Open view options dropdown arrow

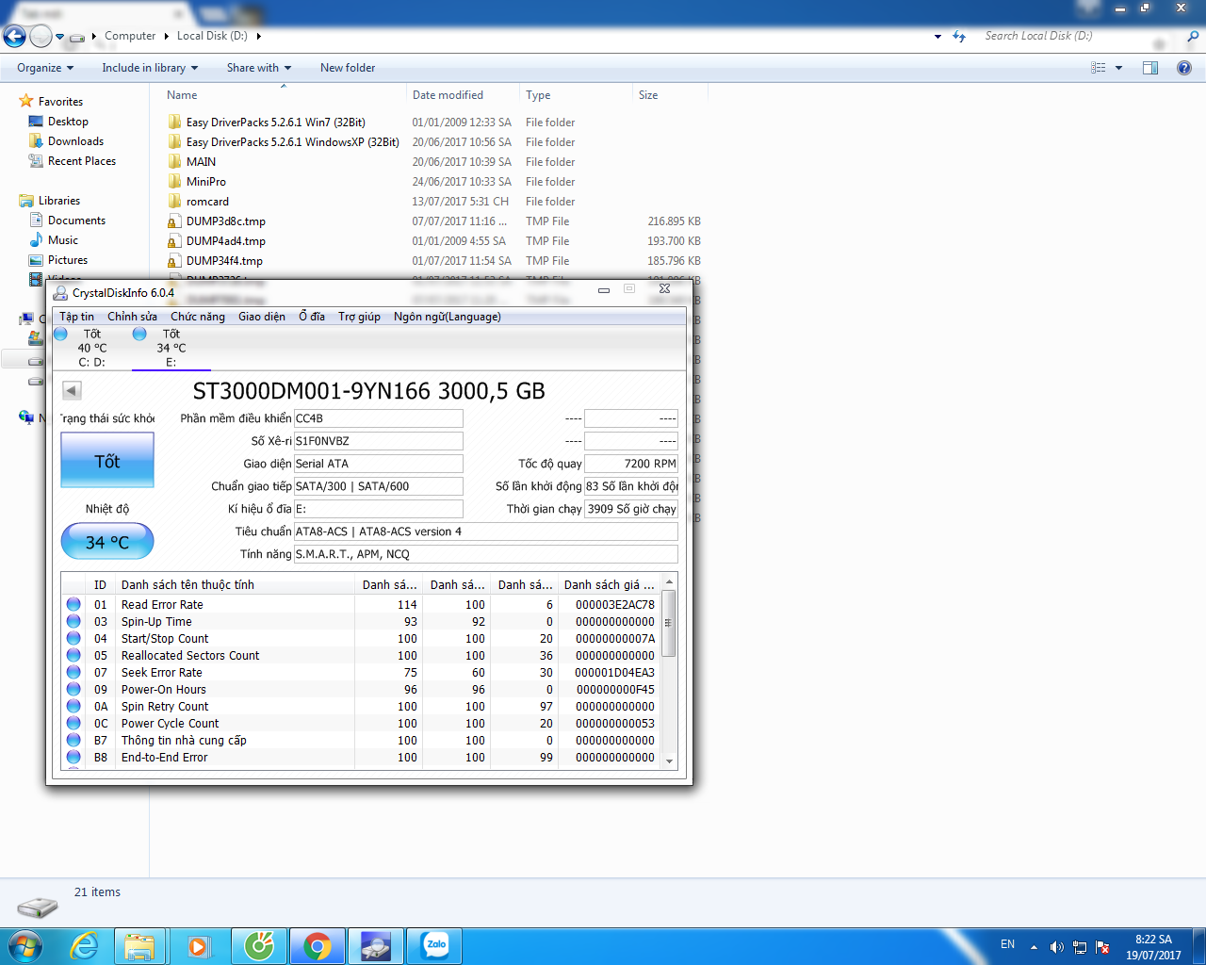(x=1119, y=68)
